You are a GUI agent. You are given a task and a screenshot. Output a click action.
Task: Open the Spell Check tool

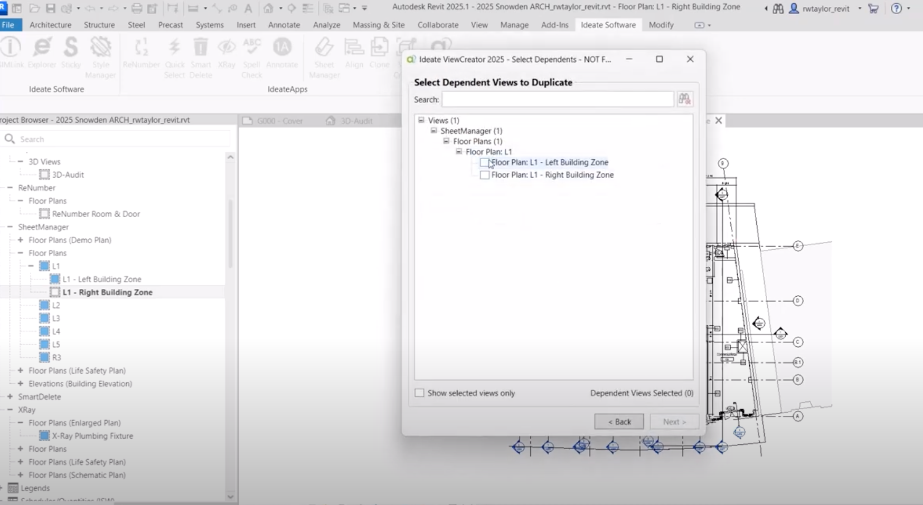pos(251,55)
